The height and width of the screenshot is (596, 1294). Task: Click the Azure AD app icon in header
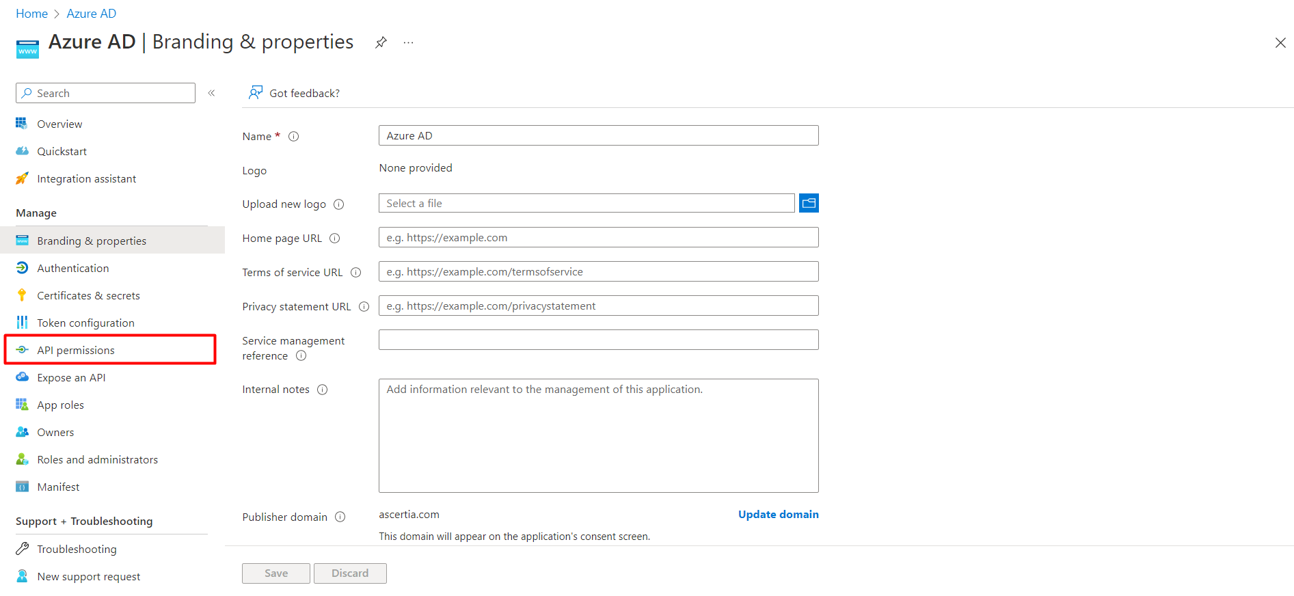(x=27, y=49)
